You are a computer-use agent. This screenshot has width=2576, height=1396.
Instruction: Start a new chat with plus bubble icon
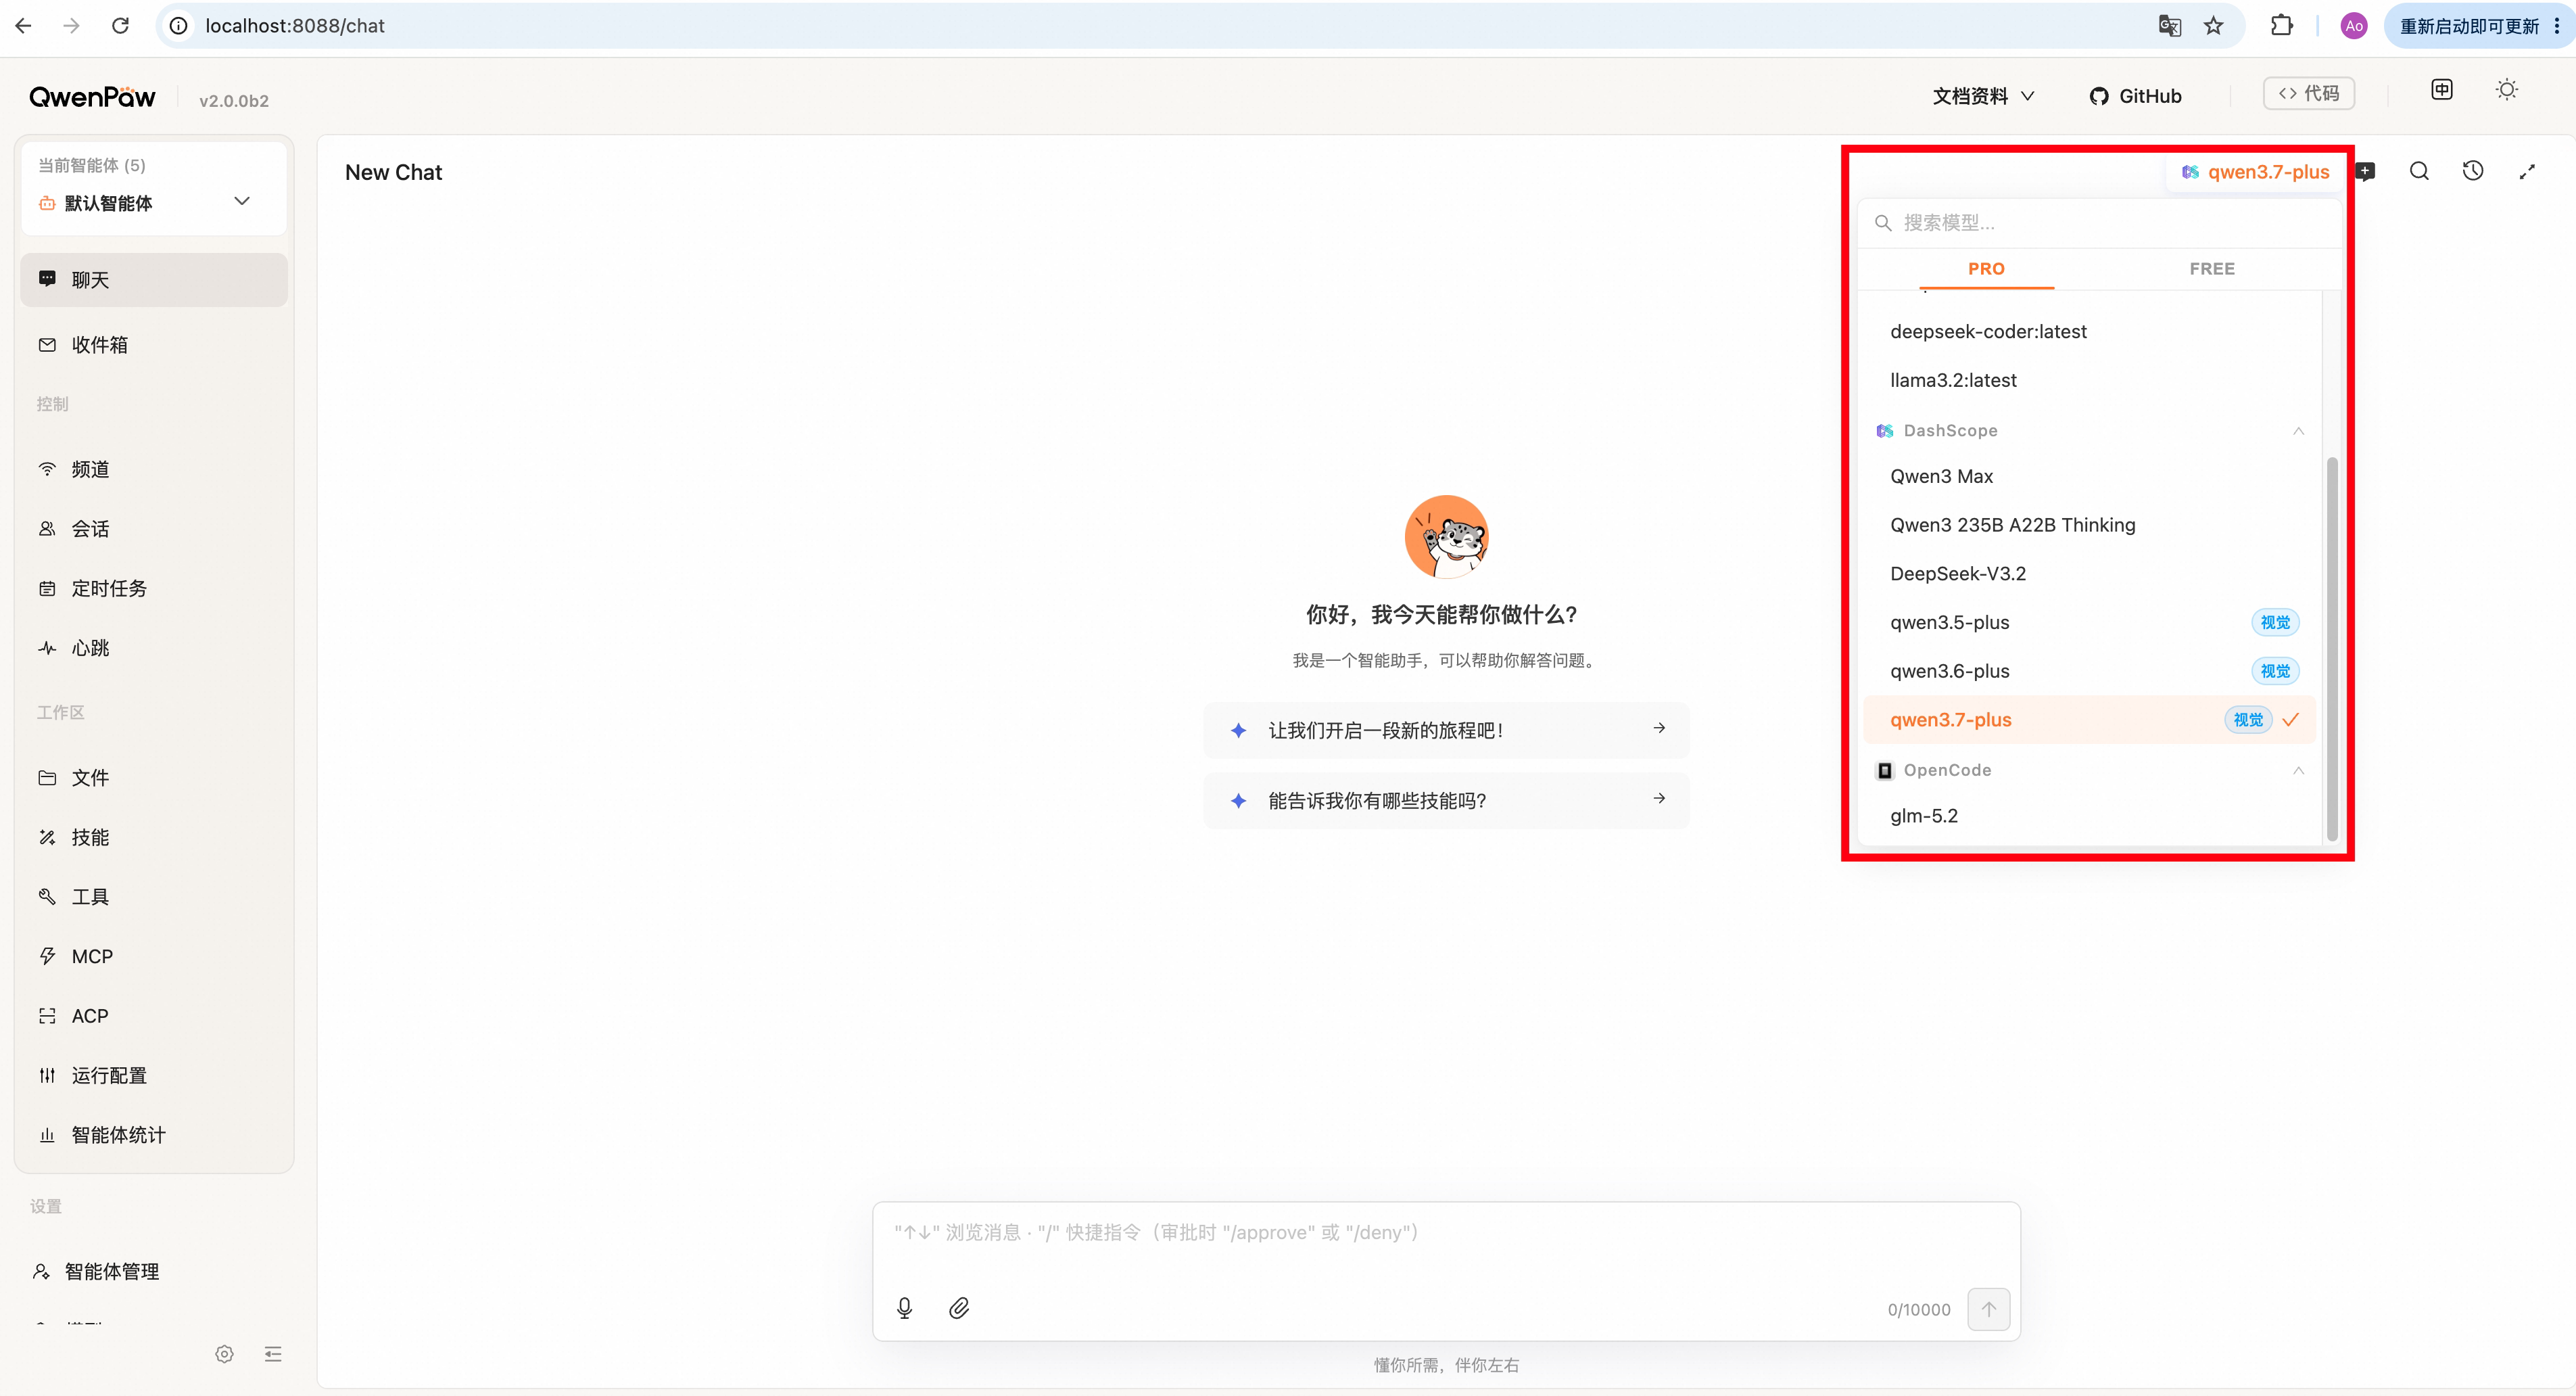2366,172
